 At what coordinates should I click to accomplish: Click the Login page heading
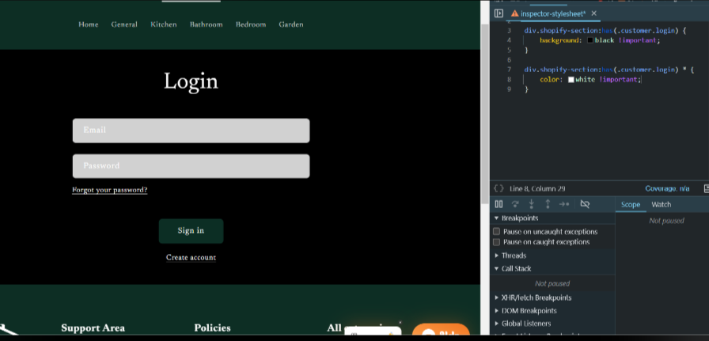[191, 81]
